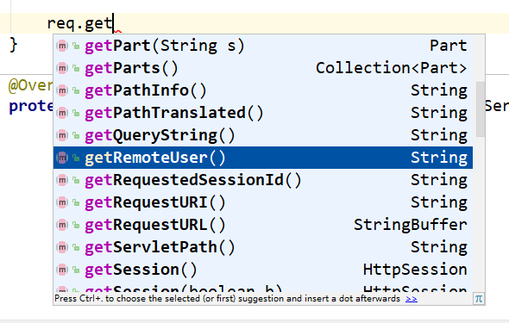This screenshot has height=323, width=509.
Task: Click the green access icon beside getServletPath()
Action: click(x=76, y=247)
